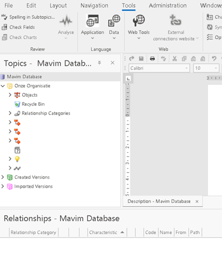Select the Imported Versions icon
The width and height of the screenshot is (222, 256).
(x=10, y=186)
